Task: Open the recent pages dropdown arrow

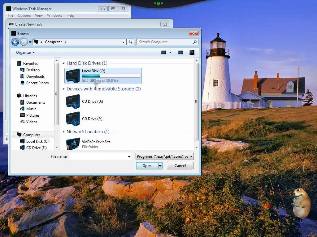Action: click(30, 42)
